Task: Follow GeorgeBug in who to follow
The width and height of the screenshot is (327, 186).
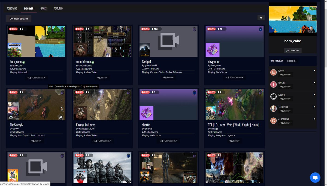Action: click(x=285, y=123)
